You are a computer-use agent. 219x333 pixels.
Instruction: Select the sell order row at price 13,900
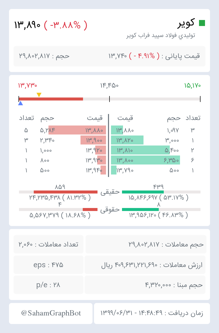coord(62,140)
